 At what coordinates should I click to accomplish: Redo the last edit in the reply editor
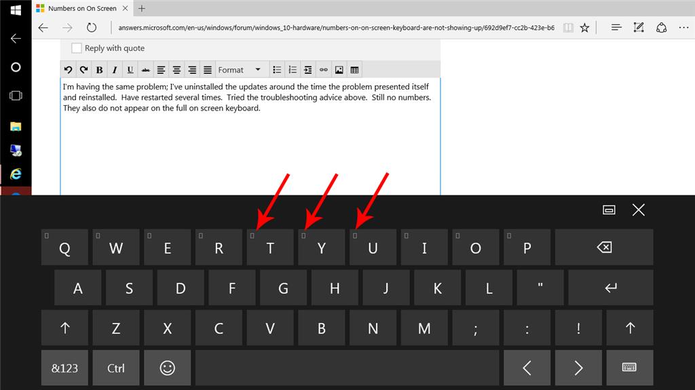(x=83, y=70)
